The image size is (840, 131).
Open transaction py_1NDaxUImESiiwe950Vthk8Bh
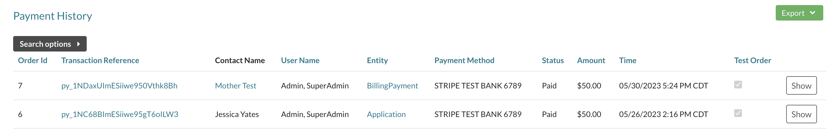click(x=119, y=86)
